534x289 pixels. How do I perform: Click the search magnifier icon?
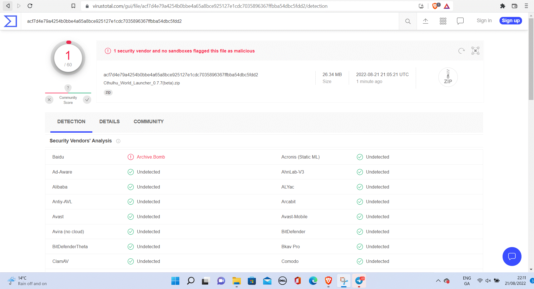[408, 21]
